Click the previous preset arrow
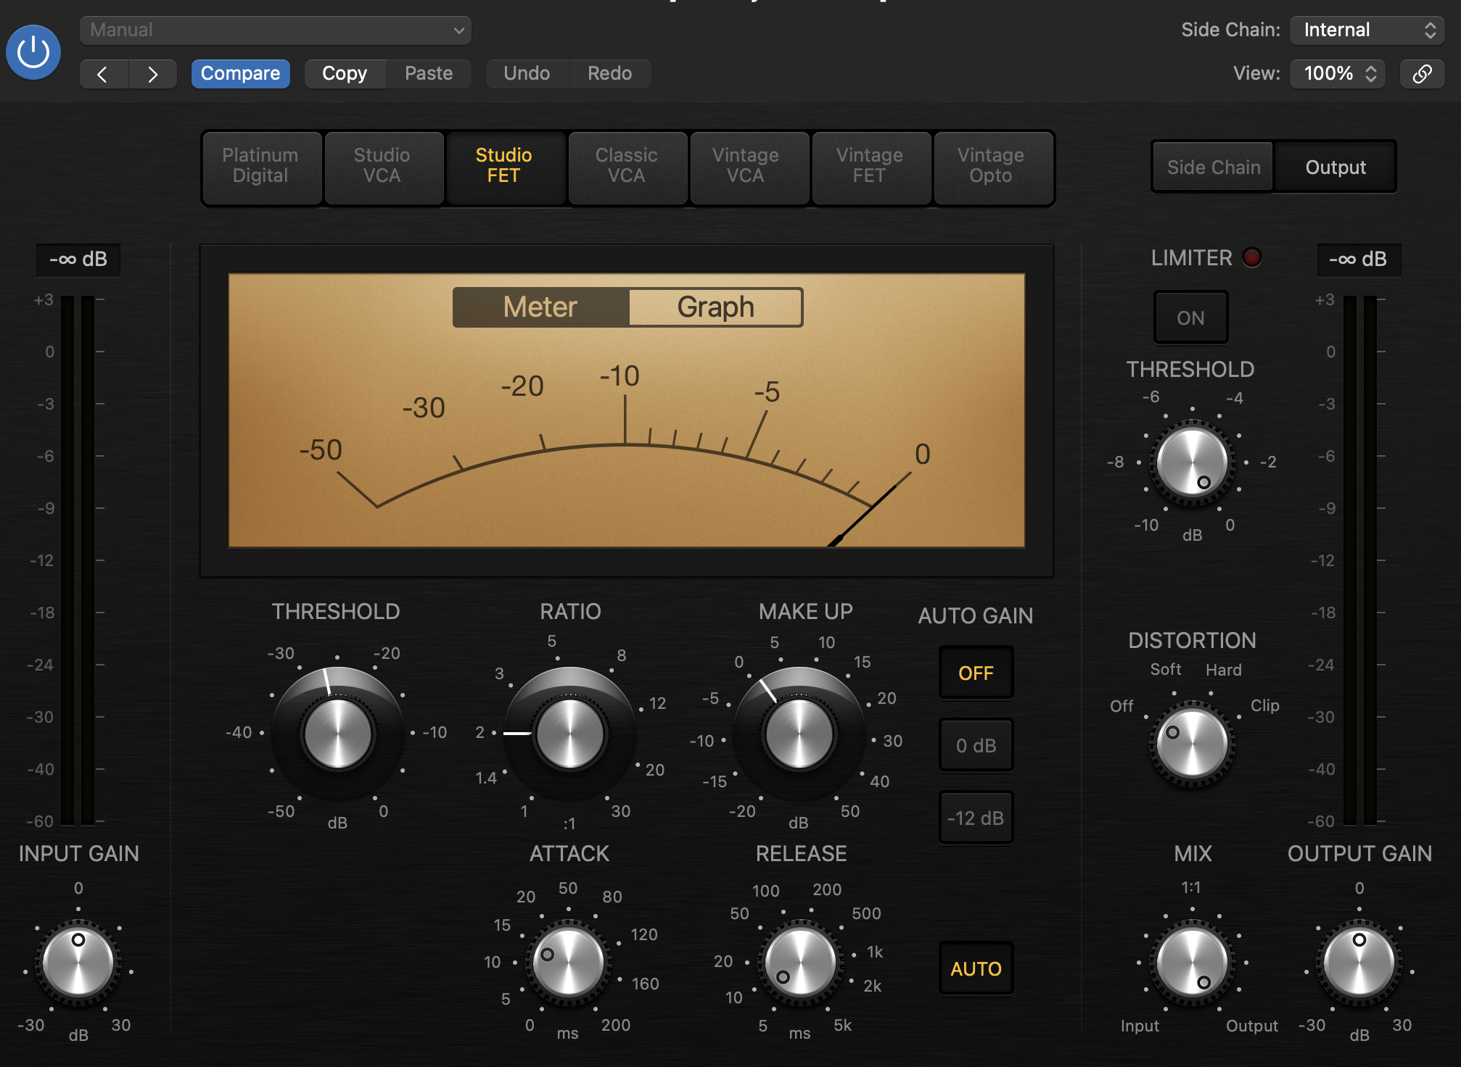This screenshot has width=1461, height=1067. pyautogui.click(x=103, y=74)
